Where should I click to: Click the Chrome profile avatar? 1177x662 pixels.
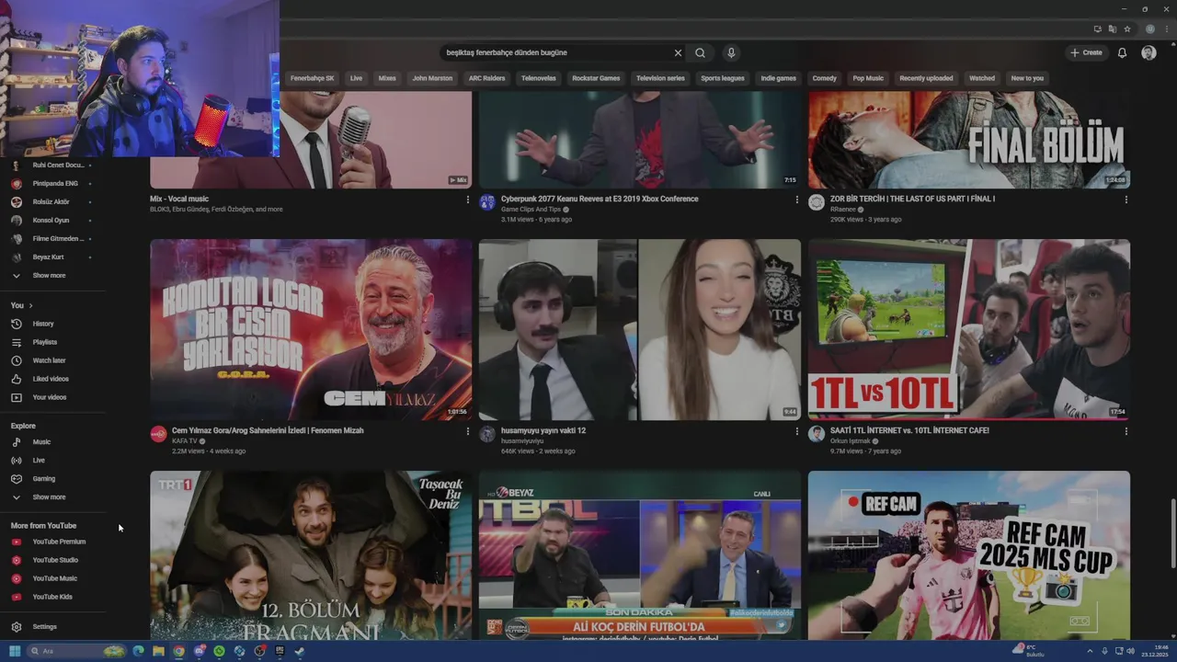pos(1149,29)
